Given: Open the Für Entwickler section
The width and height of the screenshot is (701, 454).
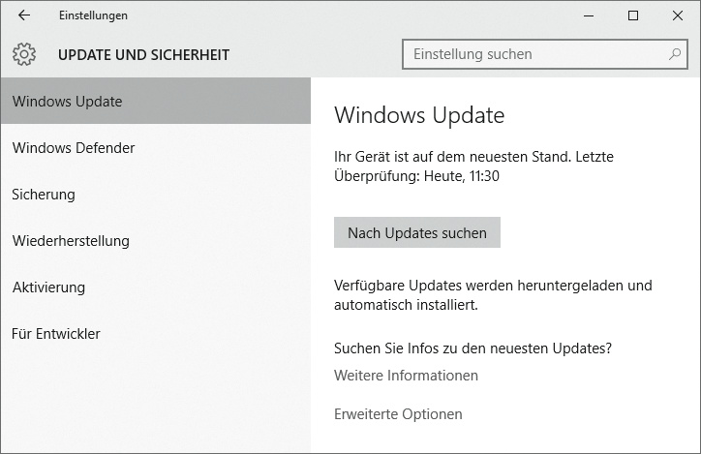Looking at the screenshot, I should [56, 334].
